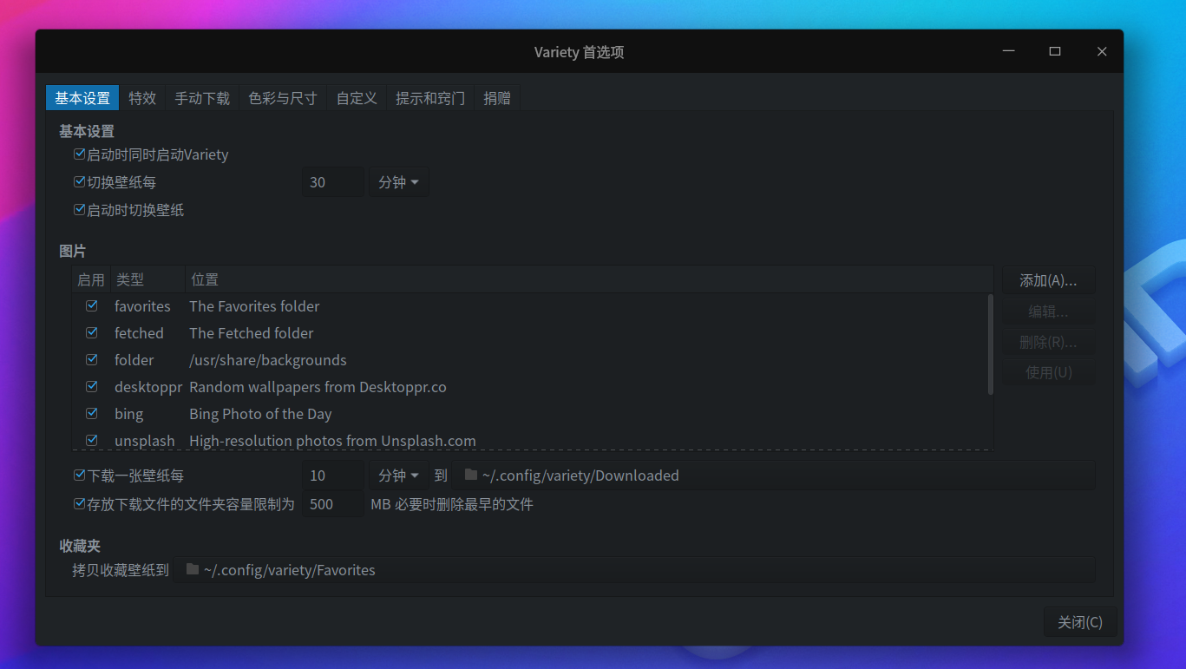The height and width of the screenshot is (669, 1186).
Task: Toggle 启动时切换壁纸 option
Action: [x=78, y=209]
